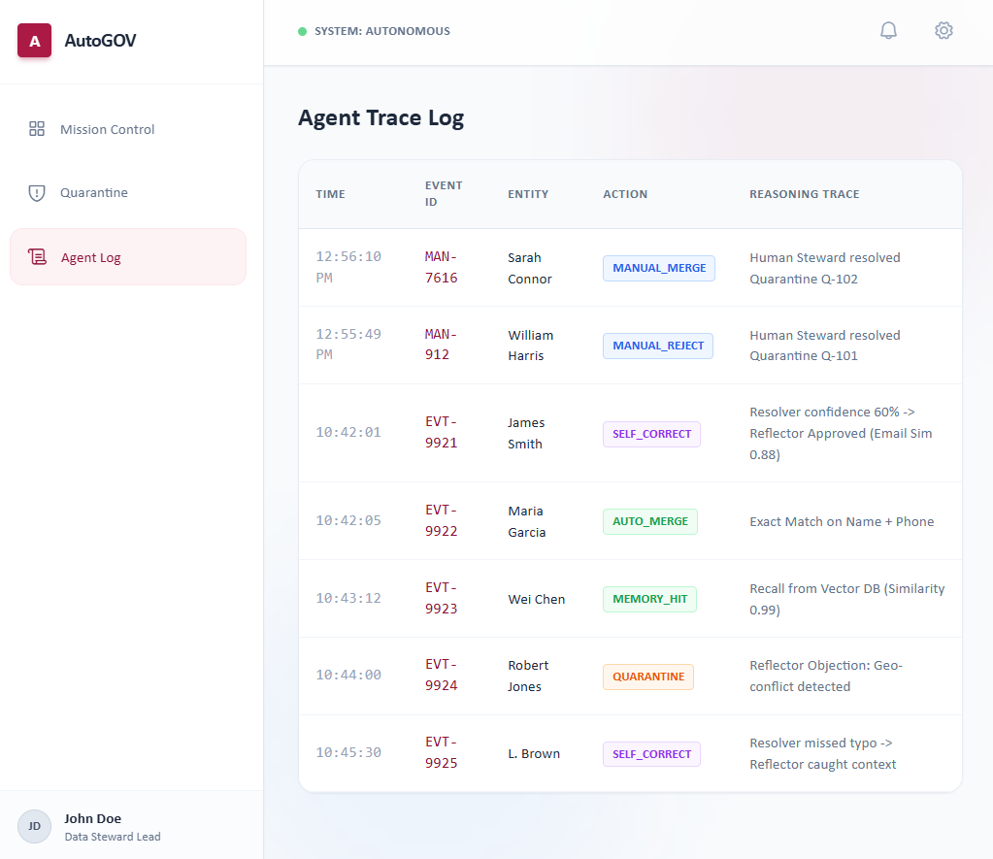Open the notifications bell

point(888,31)
